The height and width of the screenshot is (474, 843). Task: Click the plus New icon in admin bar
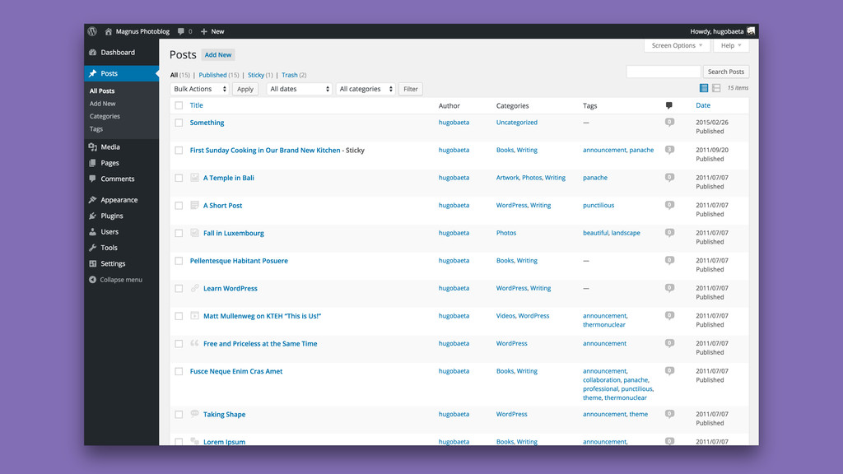pyautogui.click(x=204, y=31)
